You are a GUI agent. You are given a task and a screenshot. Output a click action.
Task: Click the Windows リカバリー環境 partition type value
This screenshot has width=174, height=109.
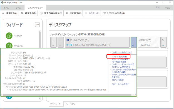(x=65, y=90)
